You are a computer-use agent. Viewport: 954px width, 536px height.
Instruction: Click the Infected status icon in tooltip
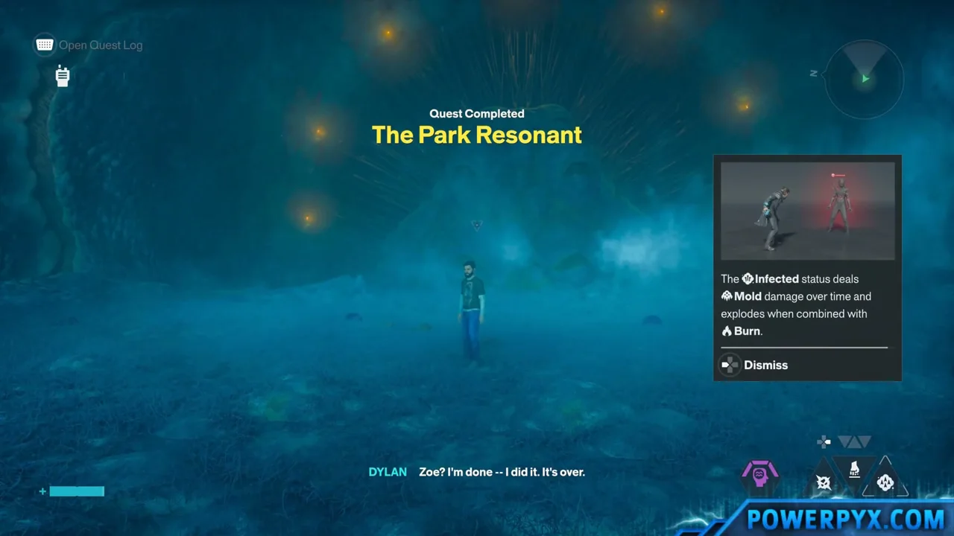(x=748, y=279)
